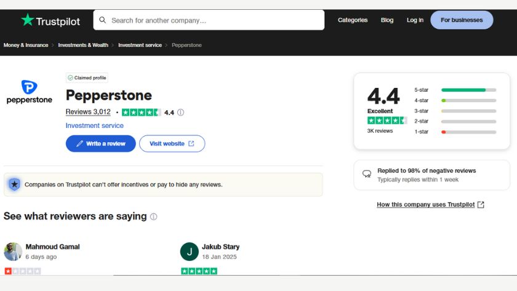Click the Trustpilot star logo
This screenshot has width=517, height=291.
(27, 20)
